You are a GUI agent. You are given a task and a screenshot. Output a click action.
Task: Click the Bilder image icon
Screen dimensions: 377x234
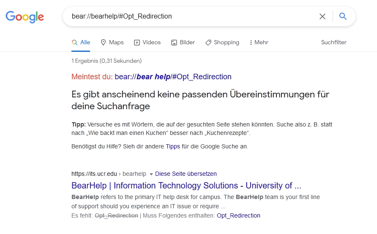pyautogui.click(x=174, y=42)
